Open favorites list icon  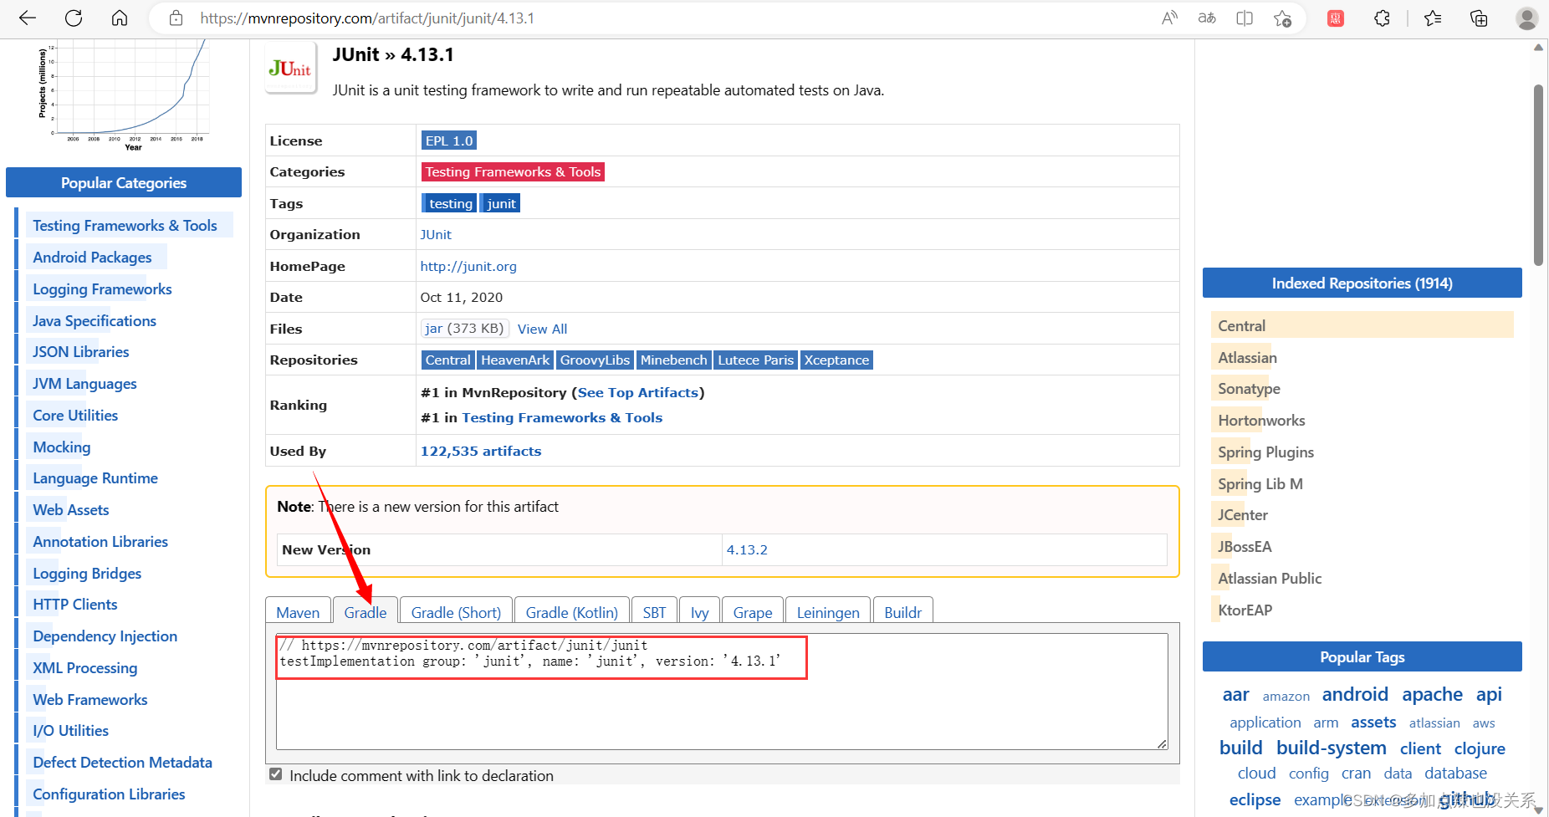[1433, 18]
